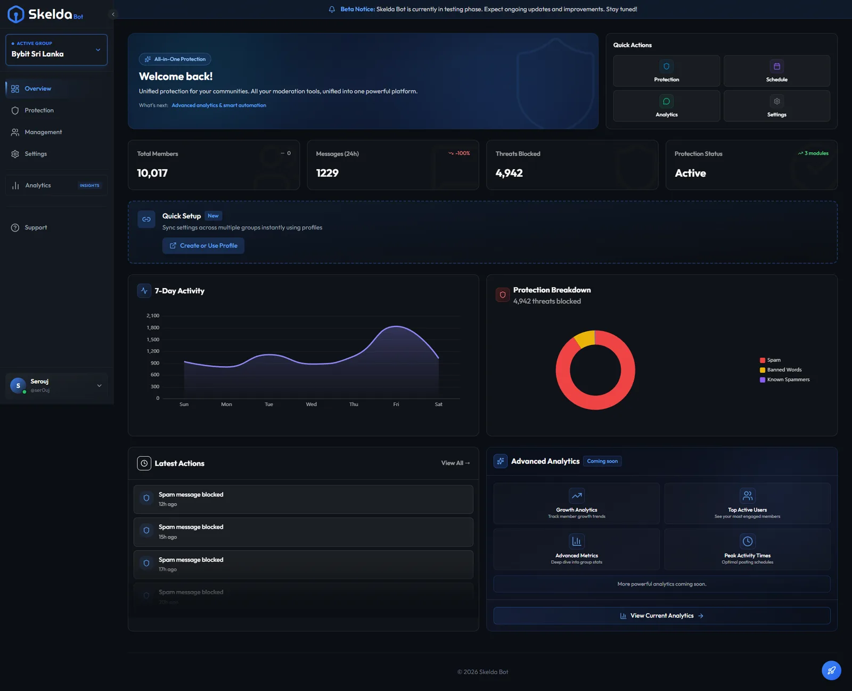
Task: Select the Spam color swatch in Protection Breakdown legend
Action: tap(762, 360)
